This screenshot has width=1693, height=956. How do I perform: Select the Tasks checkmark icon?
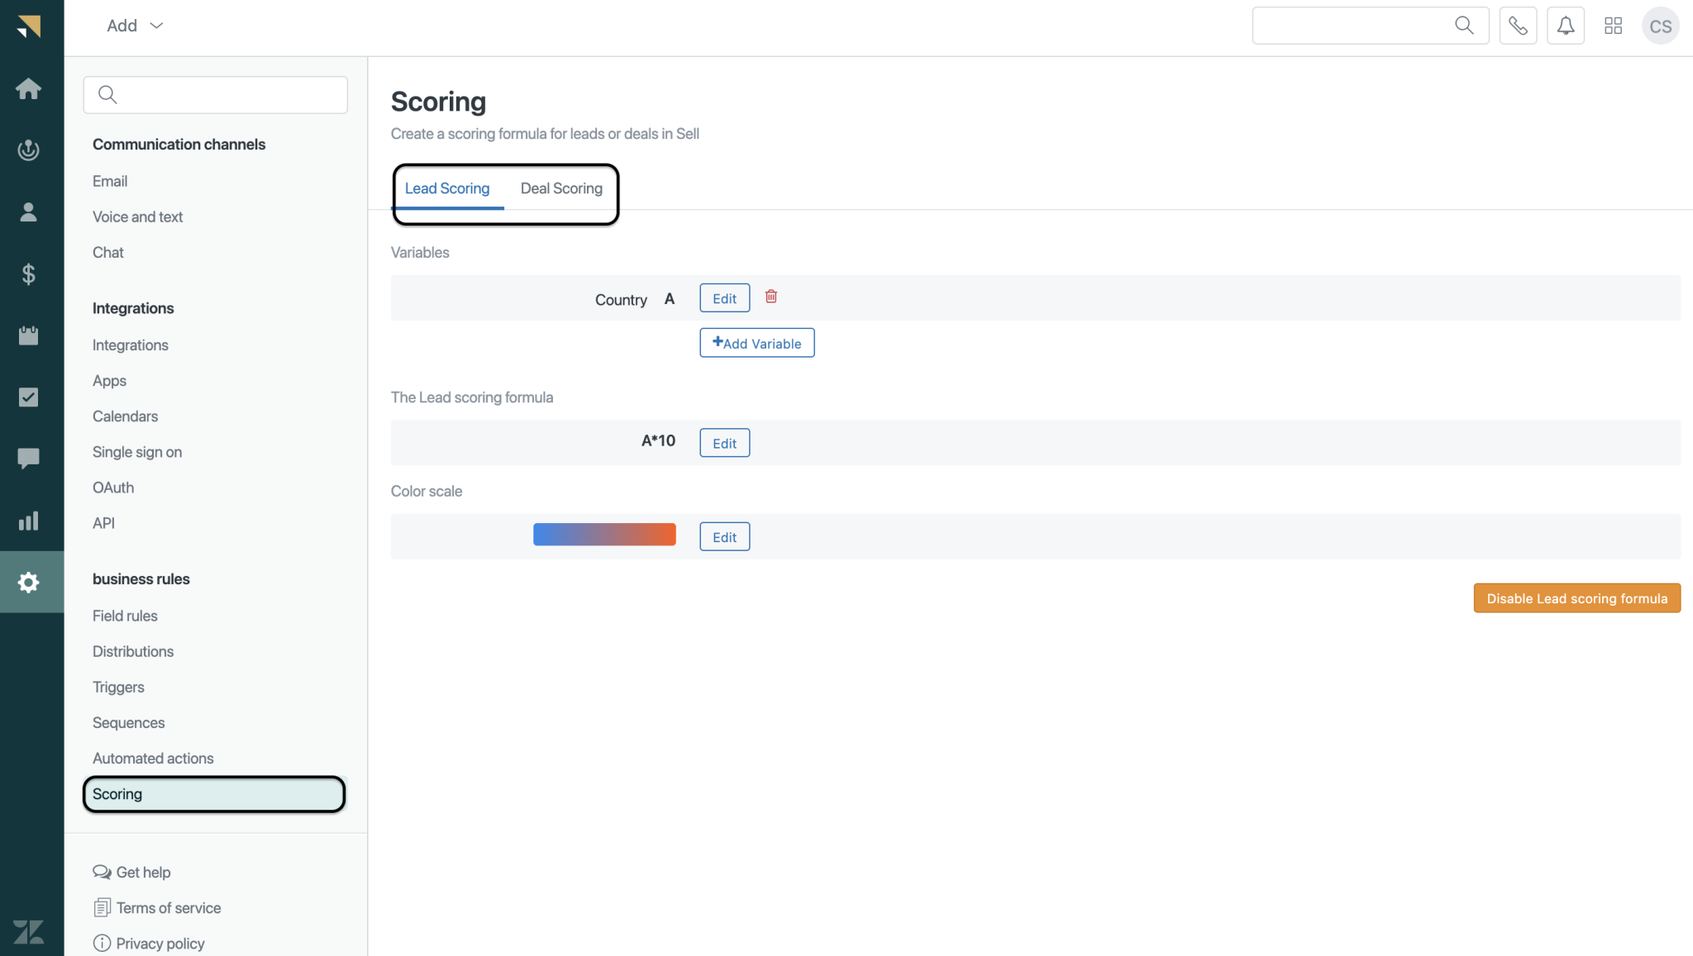[x=29, y=397]
